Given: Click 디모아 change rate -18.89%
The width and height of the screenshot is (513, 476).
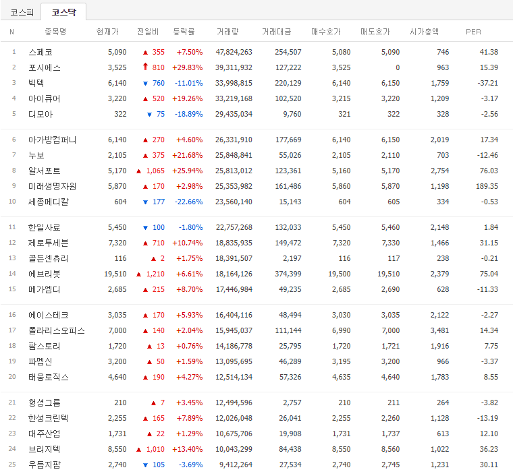Looking at the screenshot, I should tap(189, 114).
